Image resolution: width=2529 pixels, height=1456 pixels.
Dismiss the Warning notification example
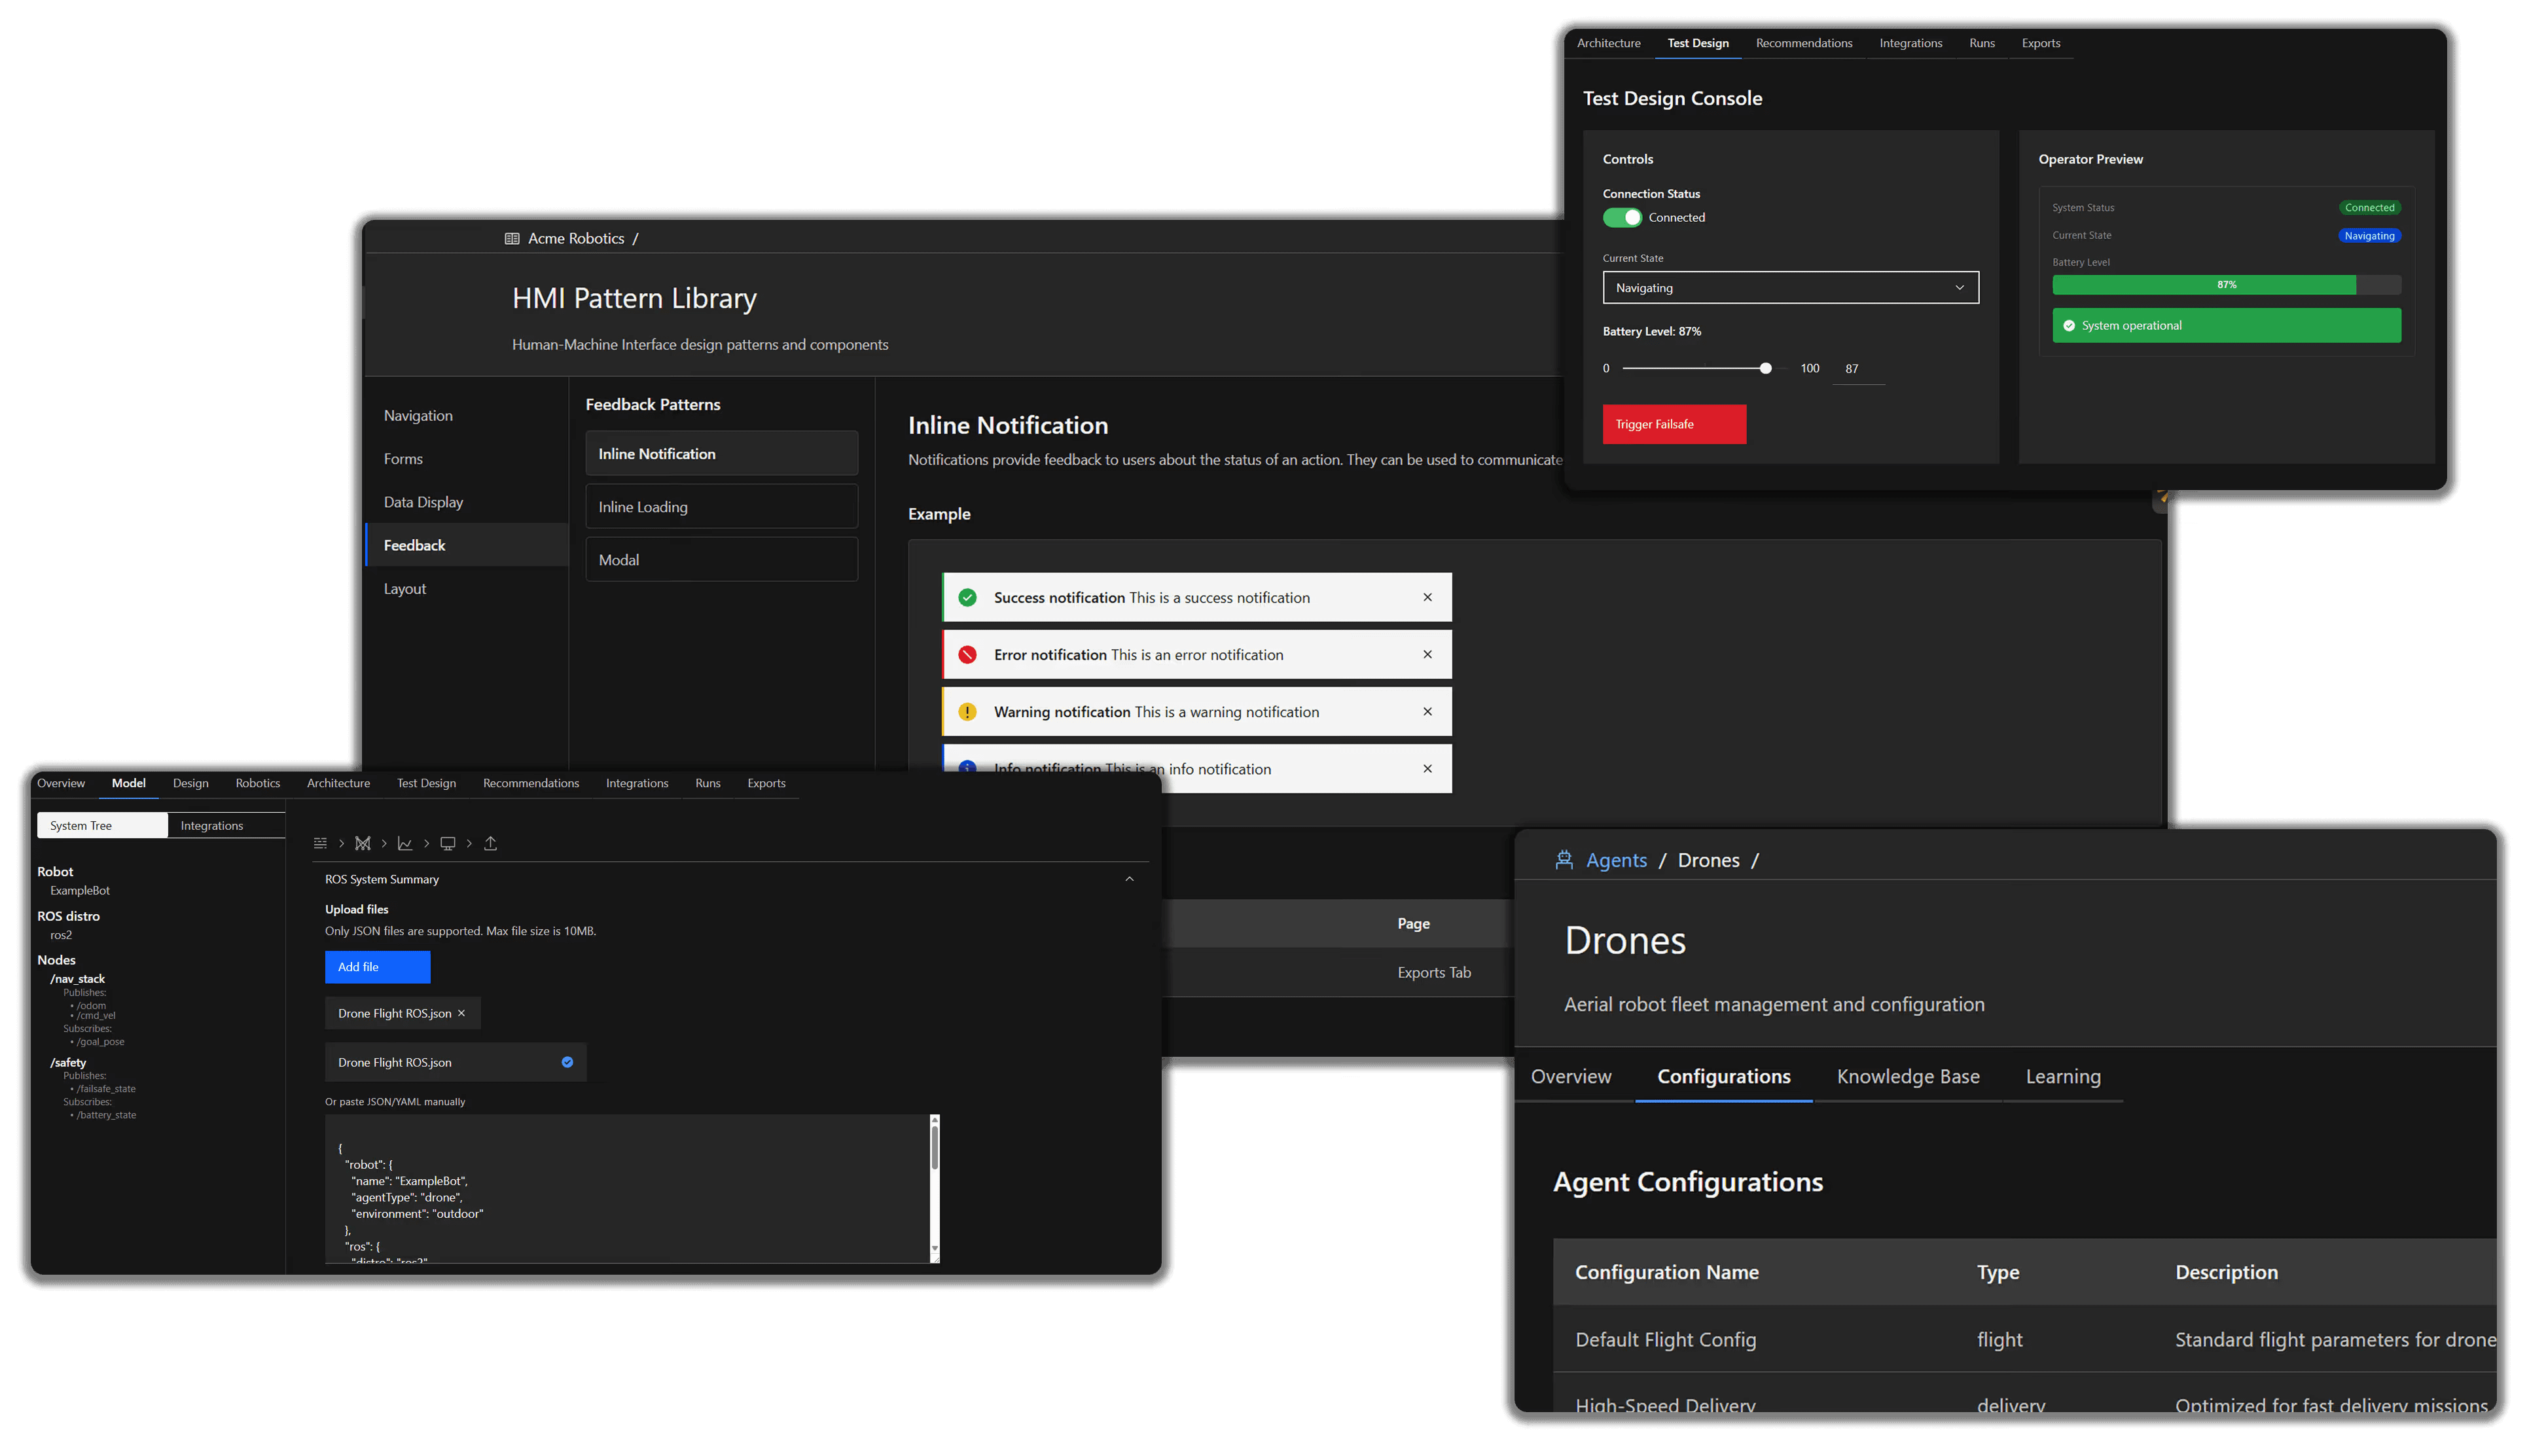pyautogui.click(x=1427, y=711)
